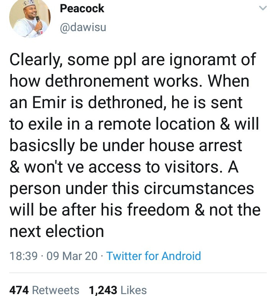Click the 18:39 timestamp

tap(23, 256)
